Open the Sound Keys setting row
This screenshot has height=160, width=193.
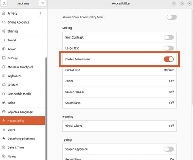click(119, 103)
